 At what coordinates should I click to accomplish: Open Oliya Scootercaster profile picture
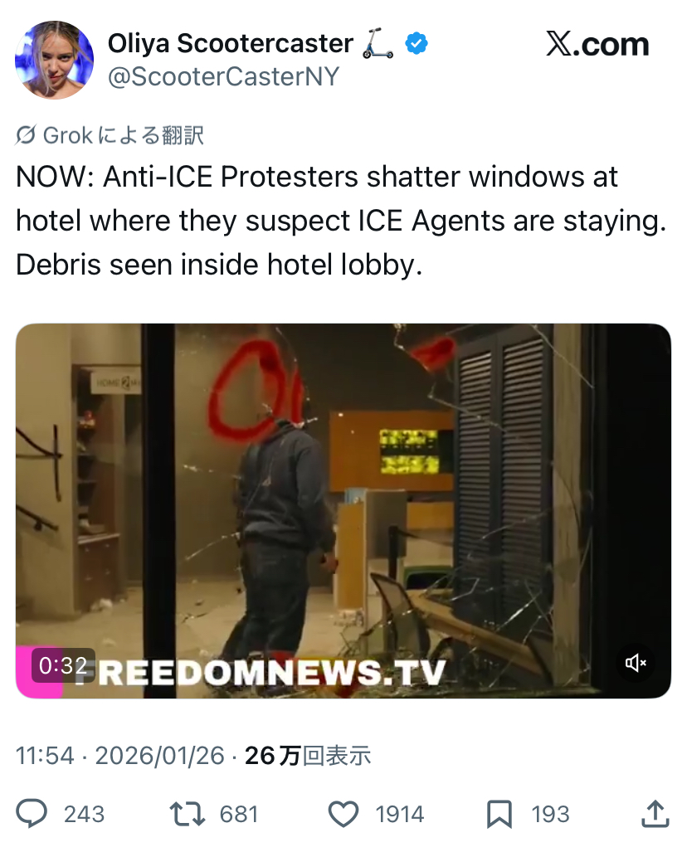55,60
